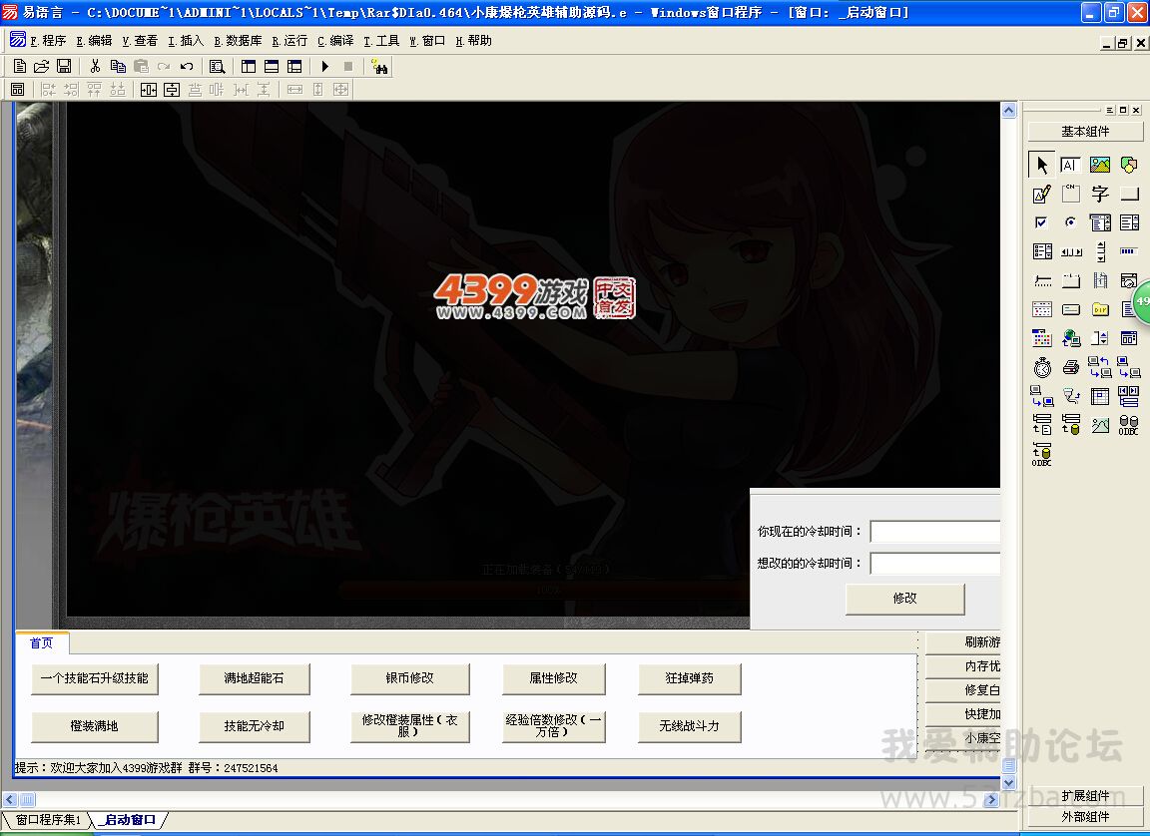Select the combo box component icon
Image resolution: width=1150 pixels, height=836 pixels.
click(x=1099, y=222)
